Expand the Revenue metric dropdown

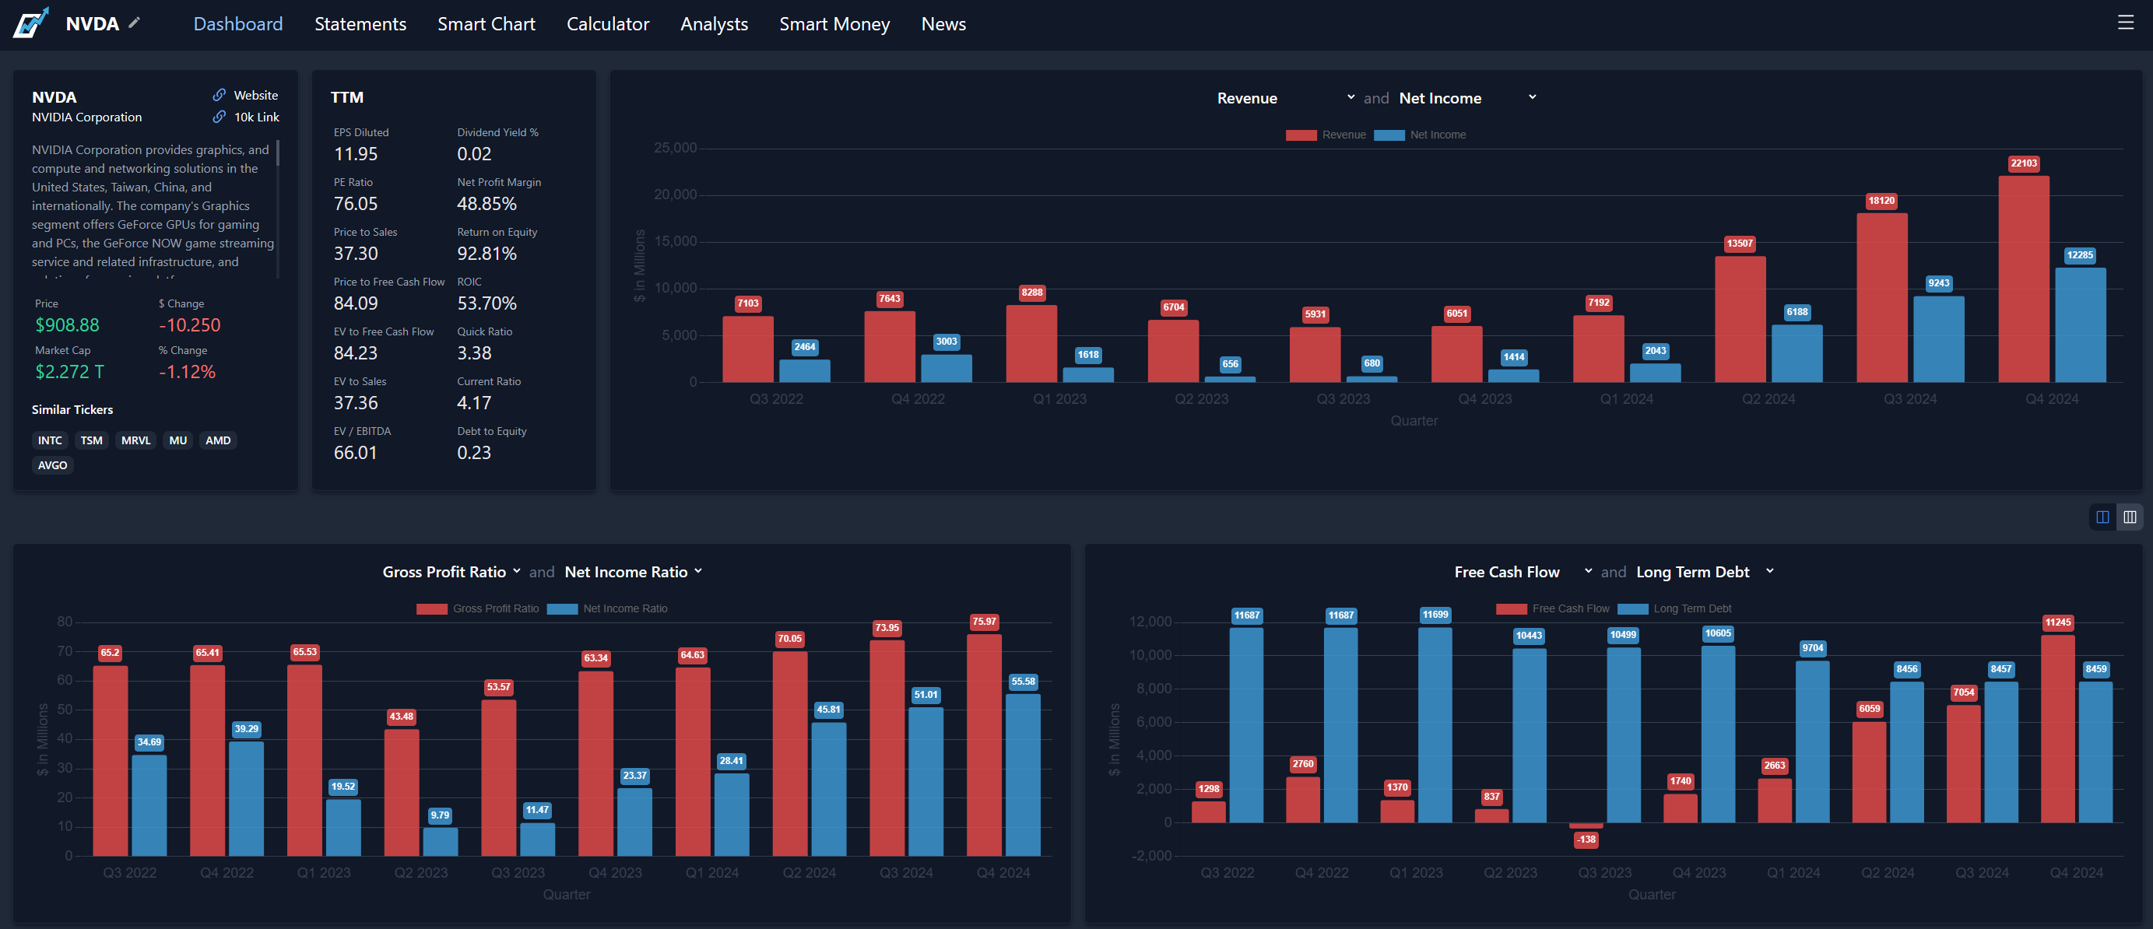(x=1284, y=98)
